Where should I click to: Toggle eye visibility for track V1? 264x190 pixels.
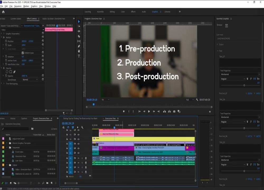coord(78,153)
